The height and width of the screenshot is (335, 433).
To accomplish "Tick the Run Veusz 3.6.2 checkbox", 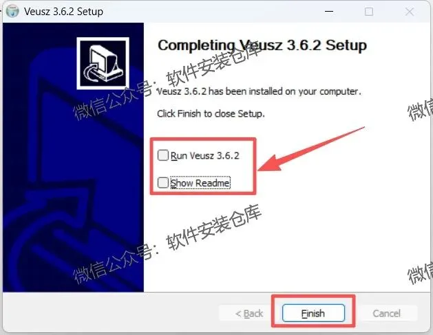I will pos(163,155).
